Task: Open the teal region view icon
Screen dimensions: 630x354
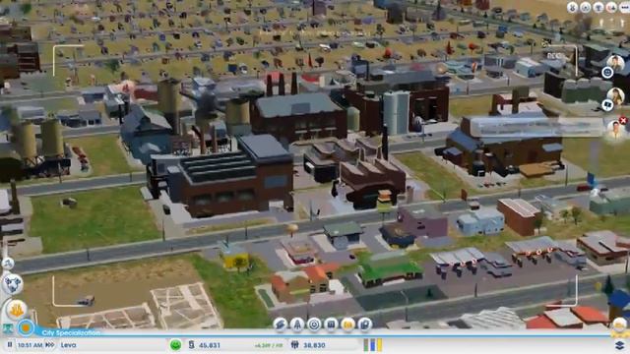Action: pyautogui.click(x=8, y=328)
